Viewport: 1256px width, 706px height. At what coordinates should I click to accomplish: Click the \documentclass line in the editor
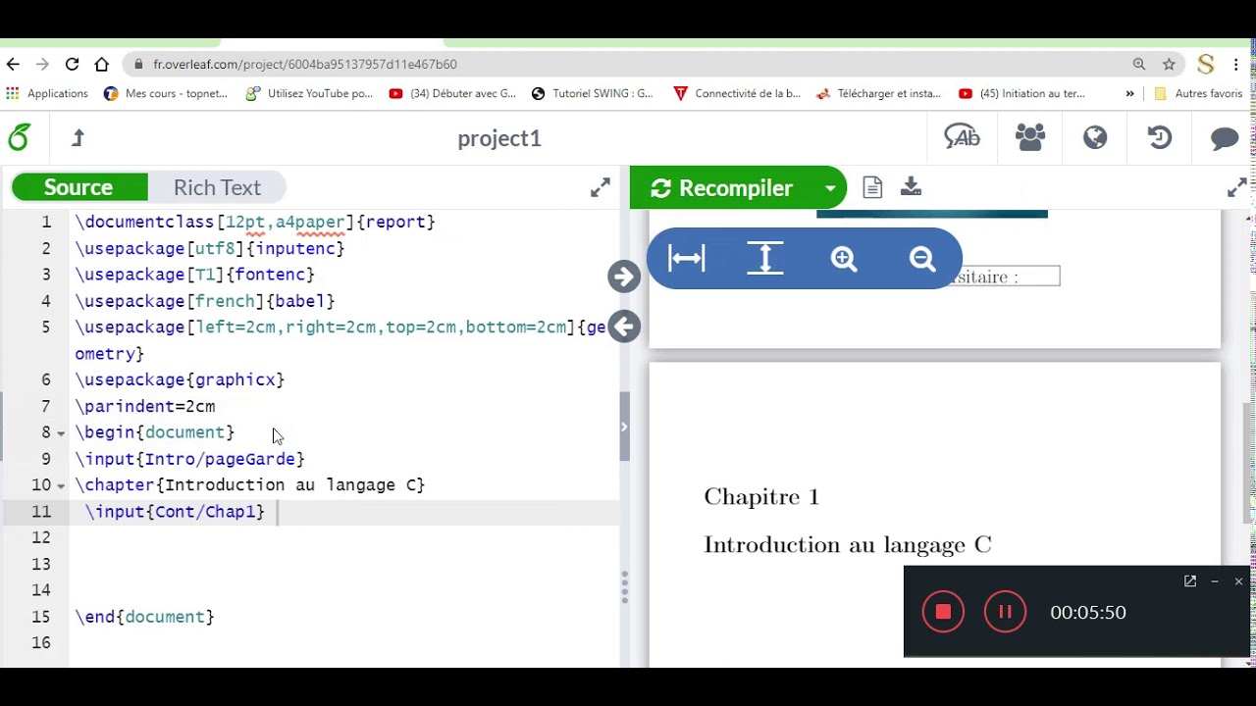tap(255, 222)
